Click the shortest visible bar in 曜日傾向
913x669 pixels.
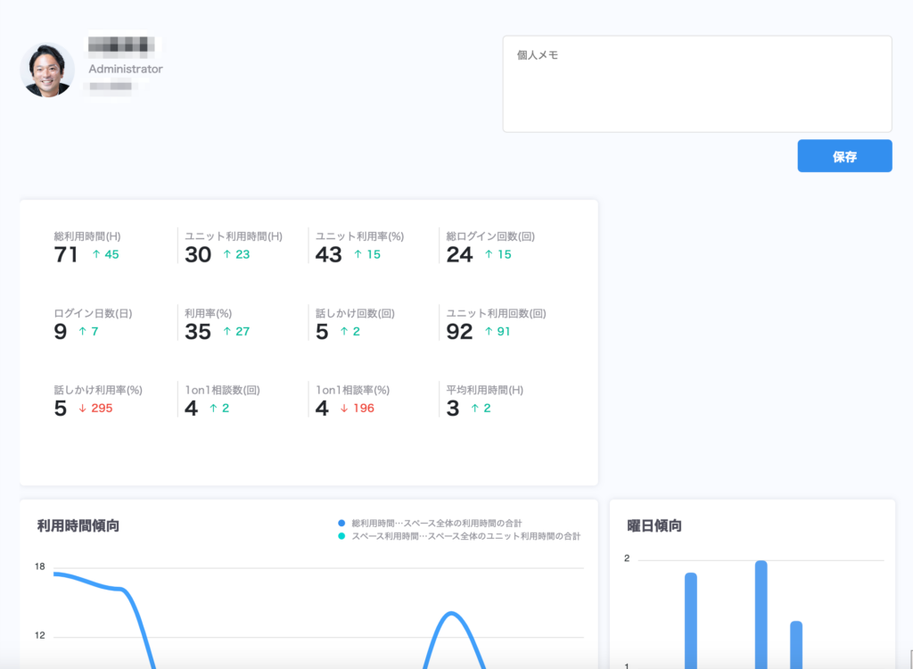(x=796, y=644)
